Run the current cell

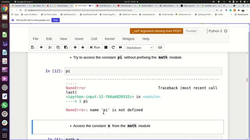click(95, 47)
